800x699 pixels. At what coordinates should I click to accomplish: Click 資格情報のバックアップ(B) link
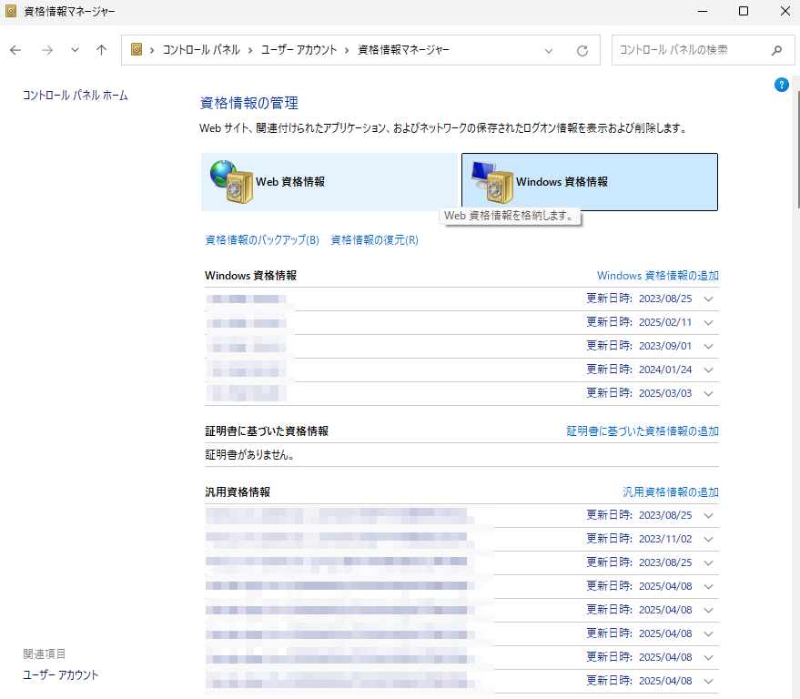262,240
